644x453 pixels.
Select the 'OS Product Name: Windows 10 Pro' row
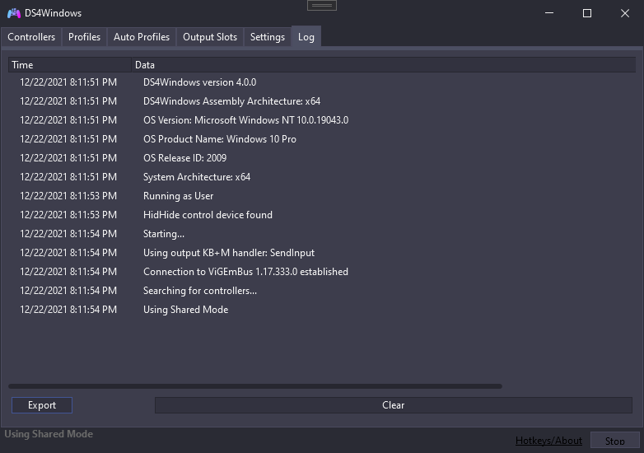[322, 139]
